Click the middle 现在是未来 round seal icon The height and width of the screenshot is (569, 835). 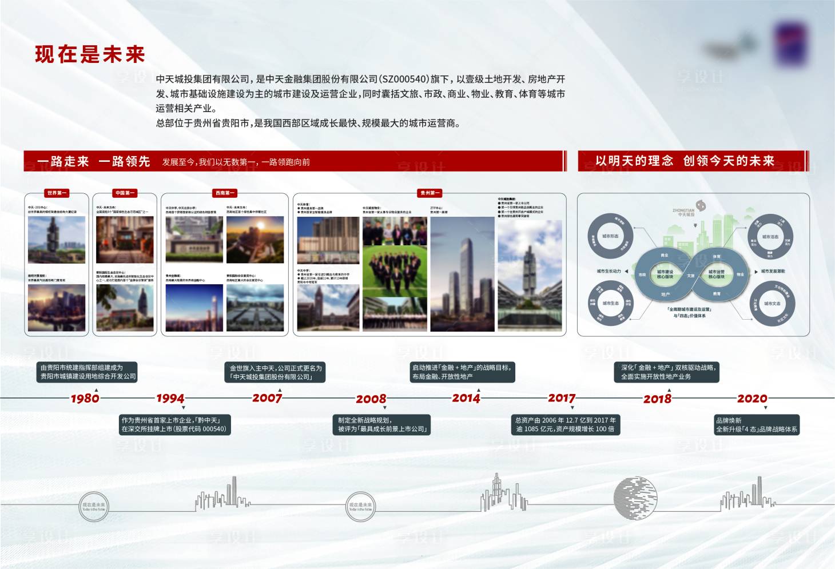tap(360, 506)
